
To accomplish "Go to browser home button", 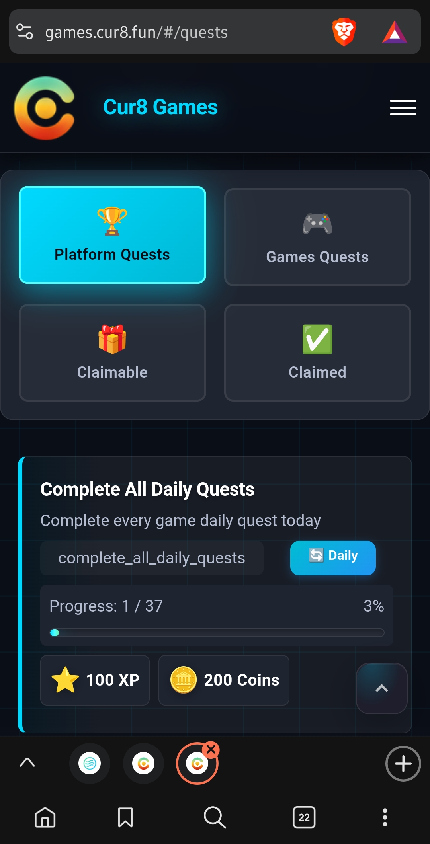I will 45,817.
